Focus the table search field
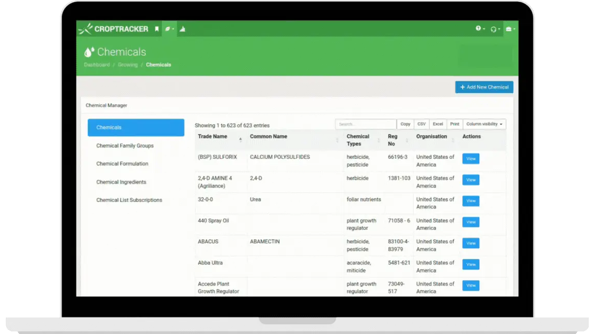The image size is (595, 334). click(366, 124)
